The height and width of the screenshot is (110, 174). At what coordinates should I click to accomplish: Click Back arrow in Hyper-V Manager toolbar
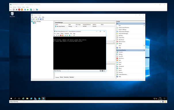point(32,19)
